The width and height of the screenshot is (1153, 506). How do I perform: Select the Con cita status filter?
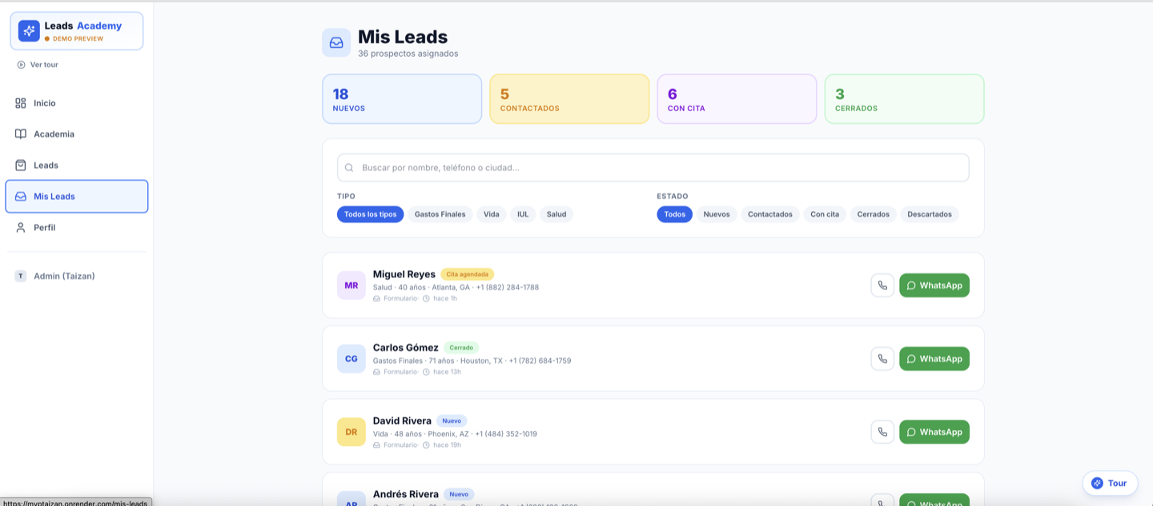[x=825, y=214]
